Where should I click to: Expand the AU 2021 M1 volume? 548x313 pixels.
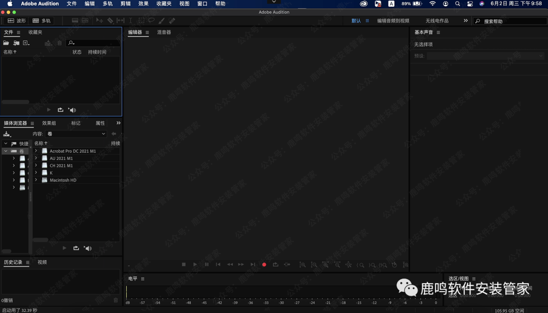tap(36, 158)
